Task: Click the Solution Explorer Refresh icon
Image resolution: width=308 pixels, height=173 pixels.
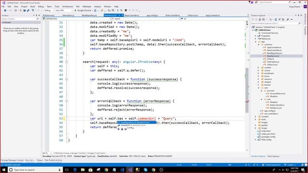Action: click(276, 19)
